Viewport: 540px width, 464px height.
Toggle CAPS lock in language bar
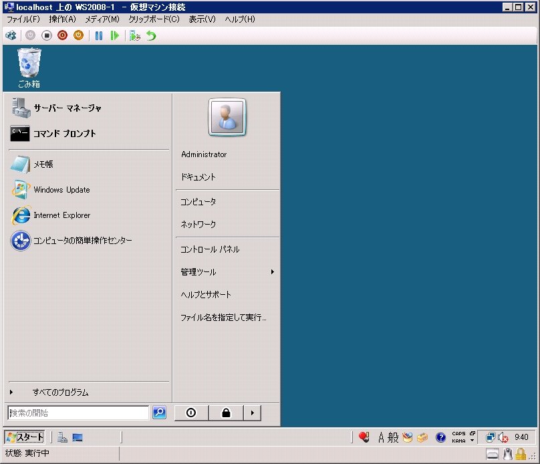(458, 434)
